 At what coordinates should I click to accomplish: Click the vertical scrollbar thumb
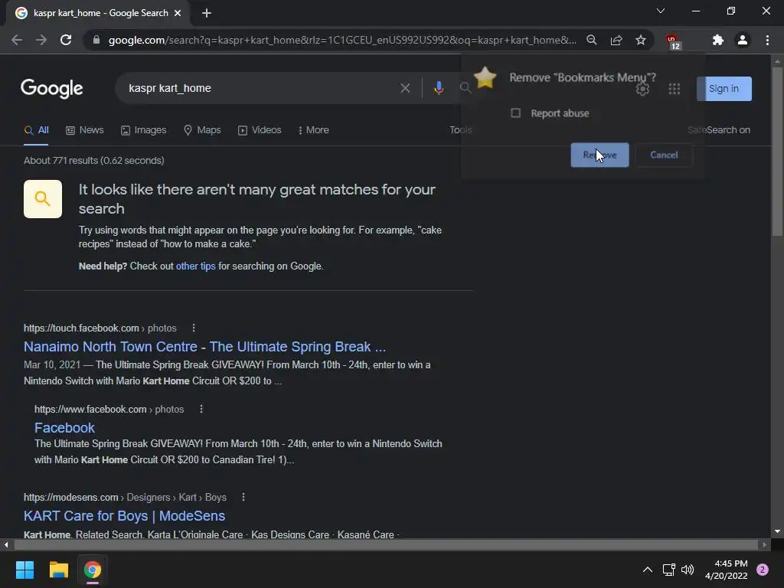(777, 151)
